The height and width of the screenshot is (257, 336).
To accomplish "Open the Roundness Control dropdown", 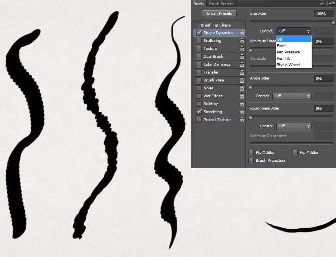I will [294, 126].
